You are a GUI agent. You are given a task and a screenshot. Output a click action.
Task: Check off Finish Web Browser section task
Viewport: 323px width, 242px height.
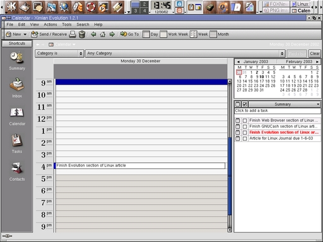click(245, 120)
